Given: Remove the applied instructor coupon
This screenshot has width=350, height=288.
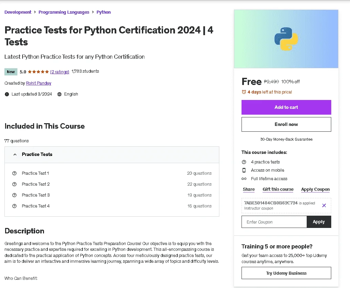Looking at the screenshot, I should (324, 205).
